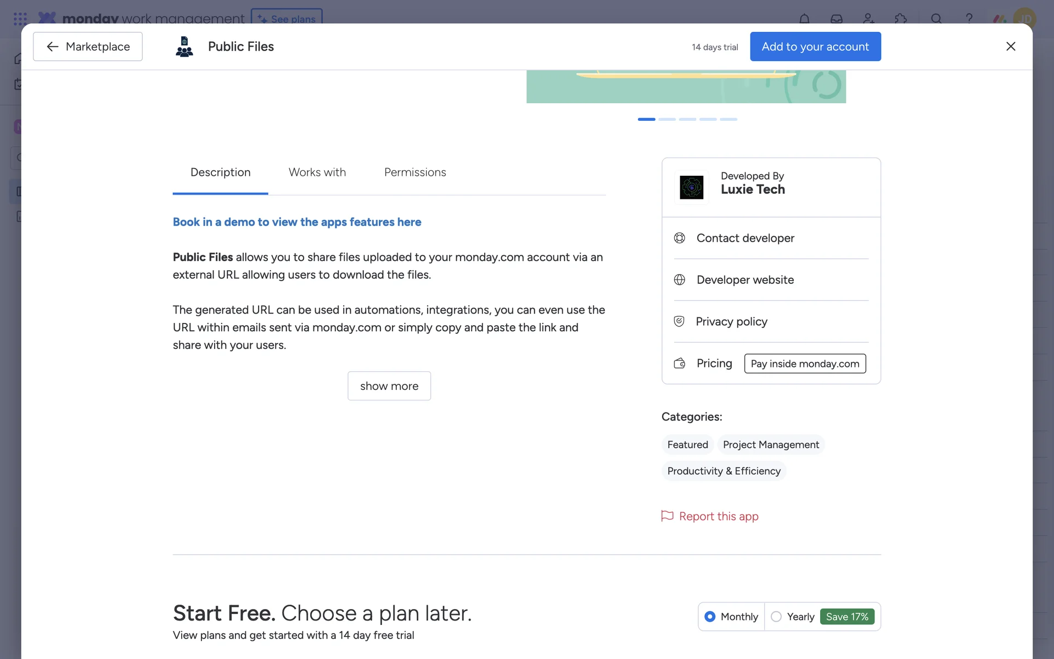Switch to the Works with tab
Screen dimensions: 1054x659
click(x=317, y=172)
